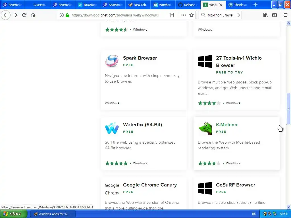Click the Maxthon Browser search field

(221, 15)
